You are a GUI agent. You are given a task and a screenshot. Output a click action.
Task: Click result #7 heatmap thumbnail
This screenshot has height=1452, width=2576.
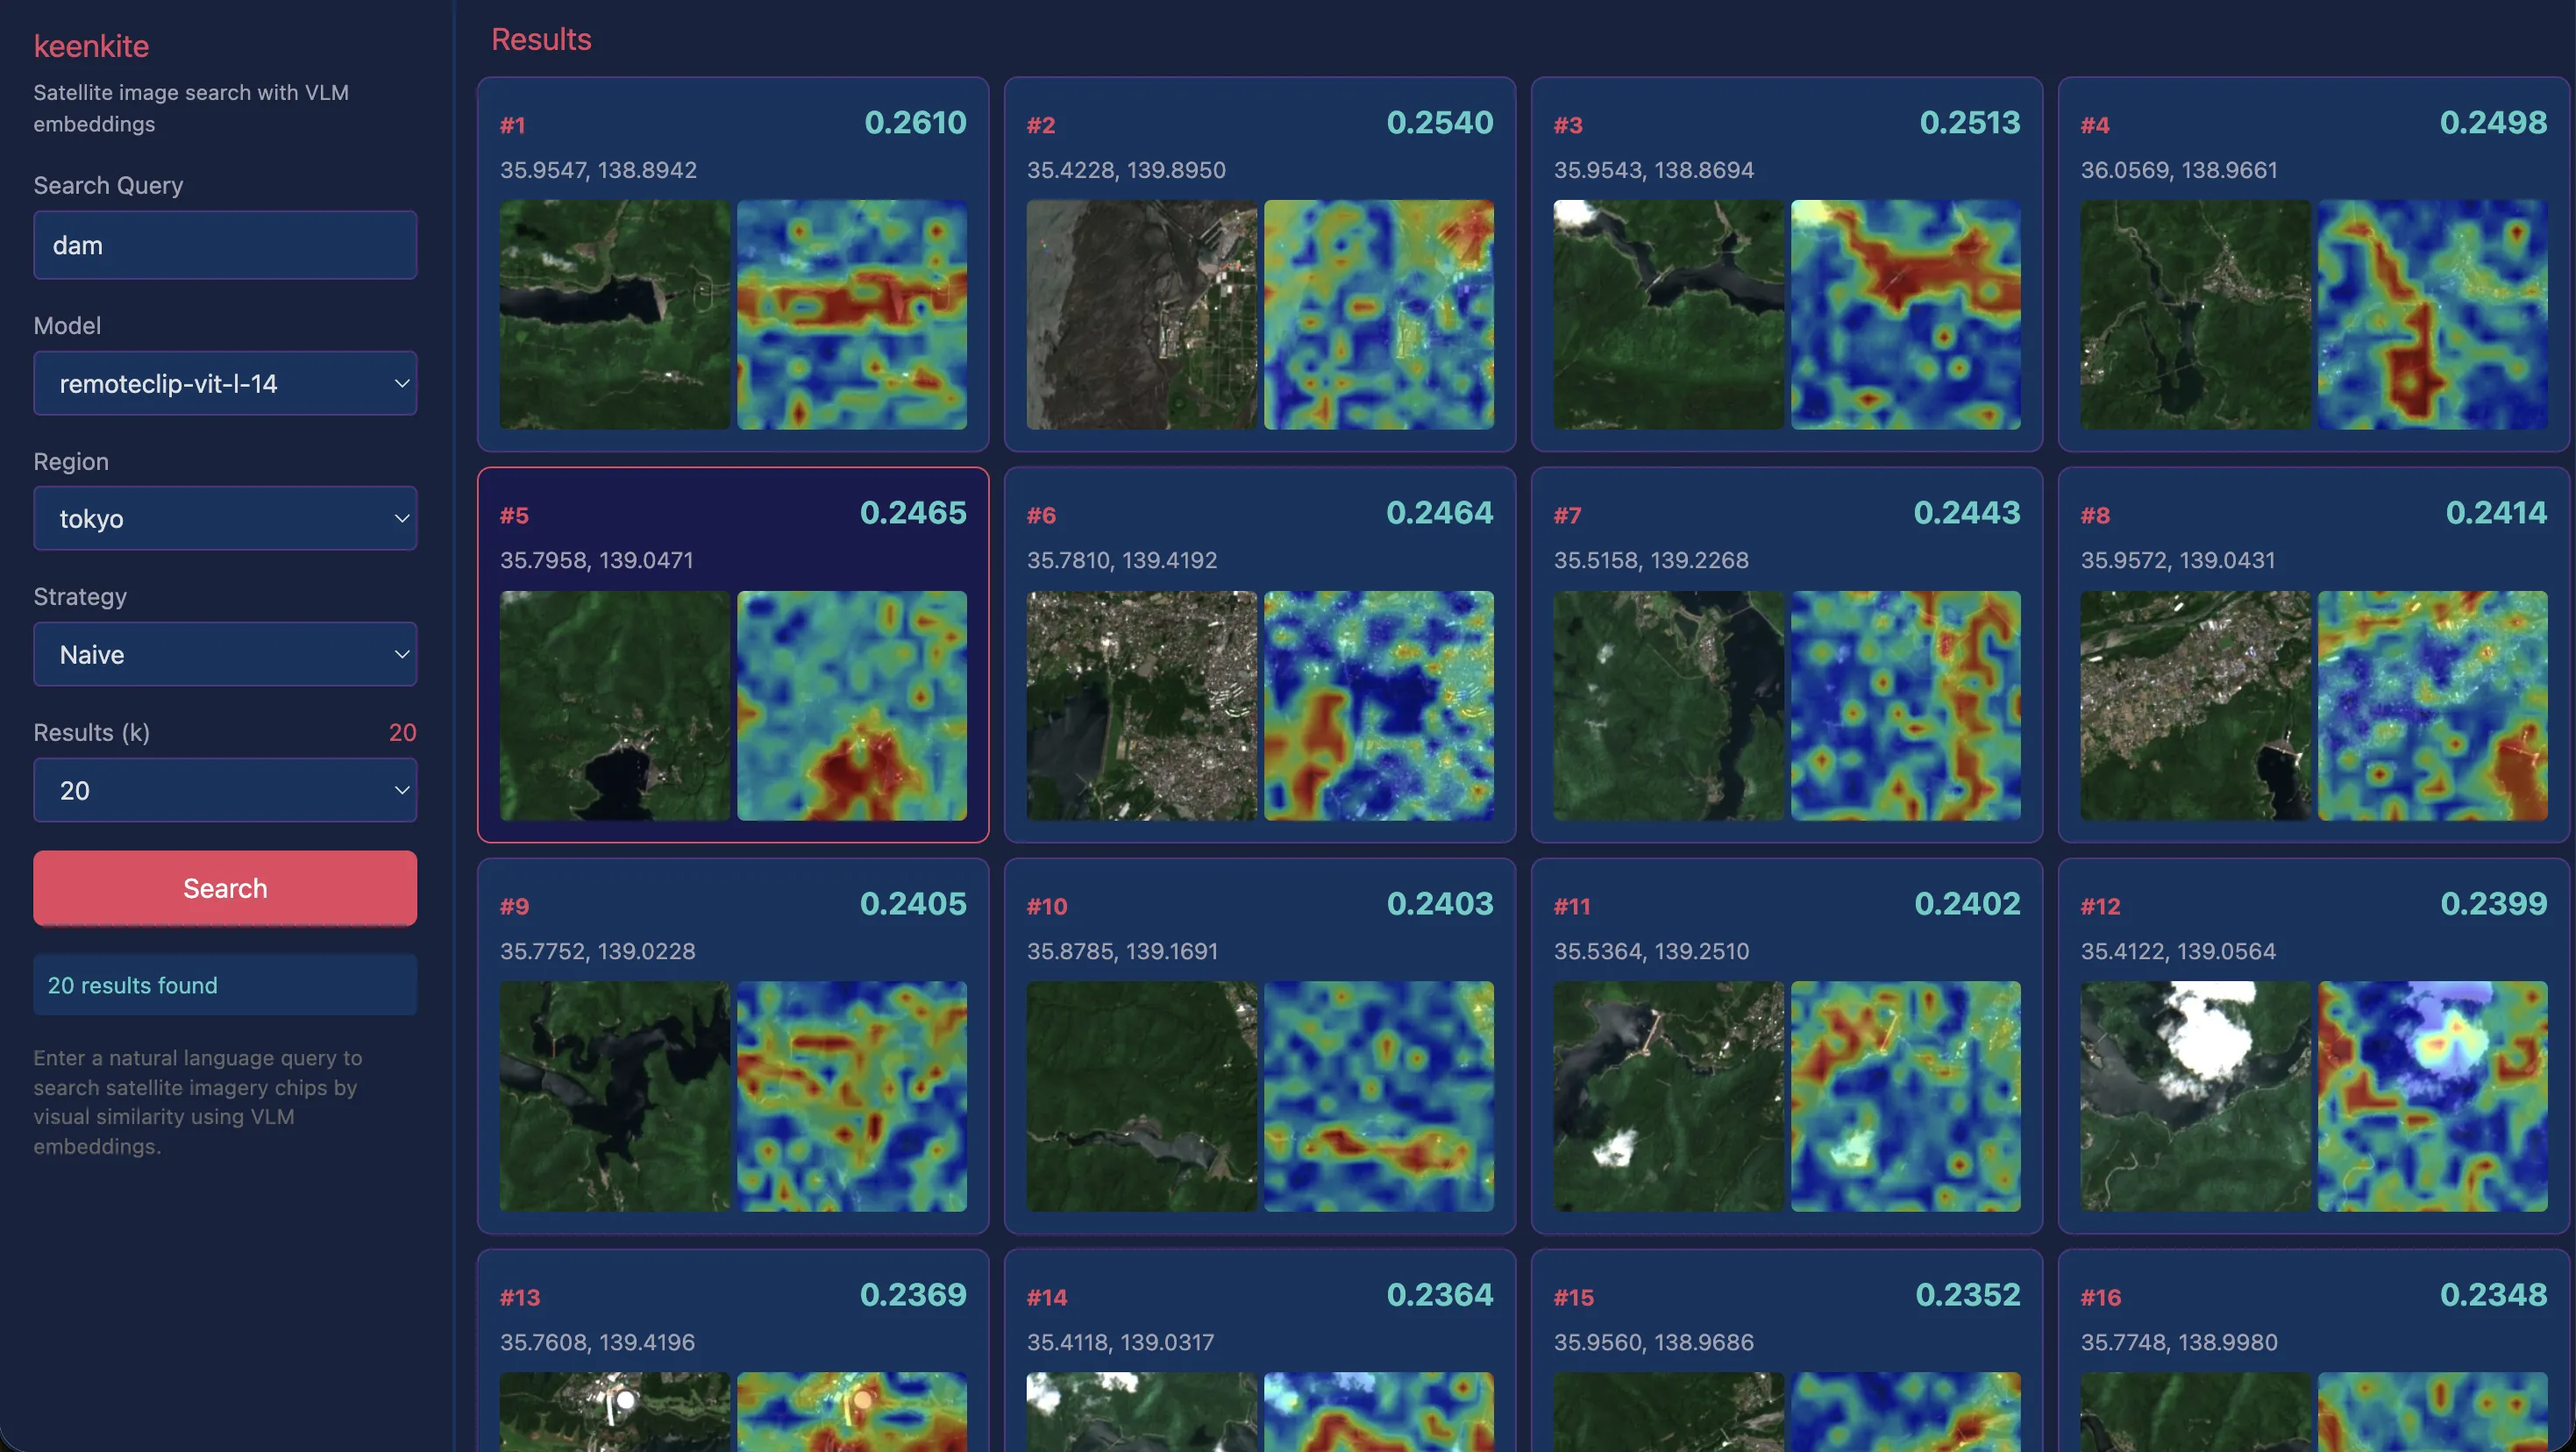1905,706
